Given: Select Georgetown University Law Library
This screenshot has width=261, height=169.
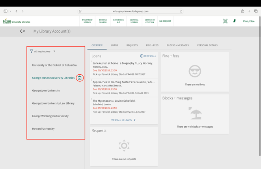Looking at the screenshot, I should (x=53, y=103).
